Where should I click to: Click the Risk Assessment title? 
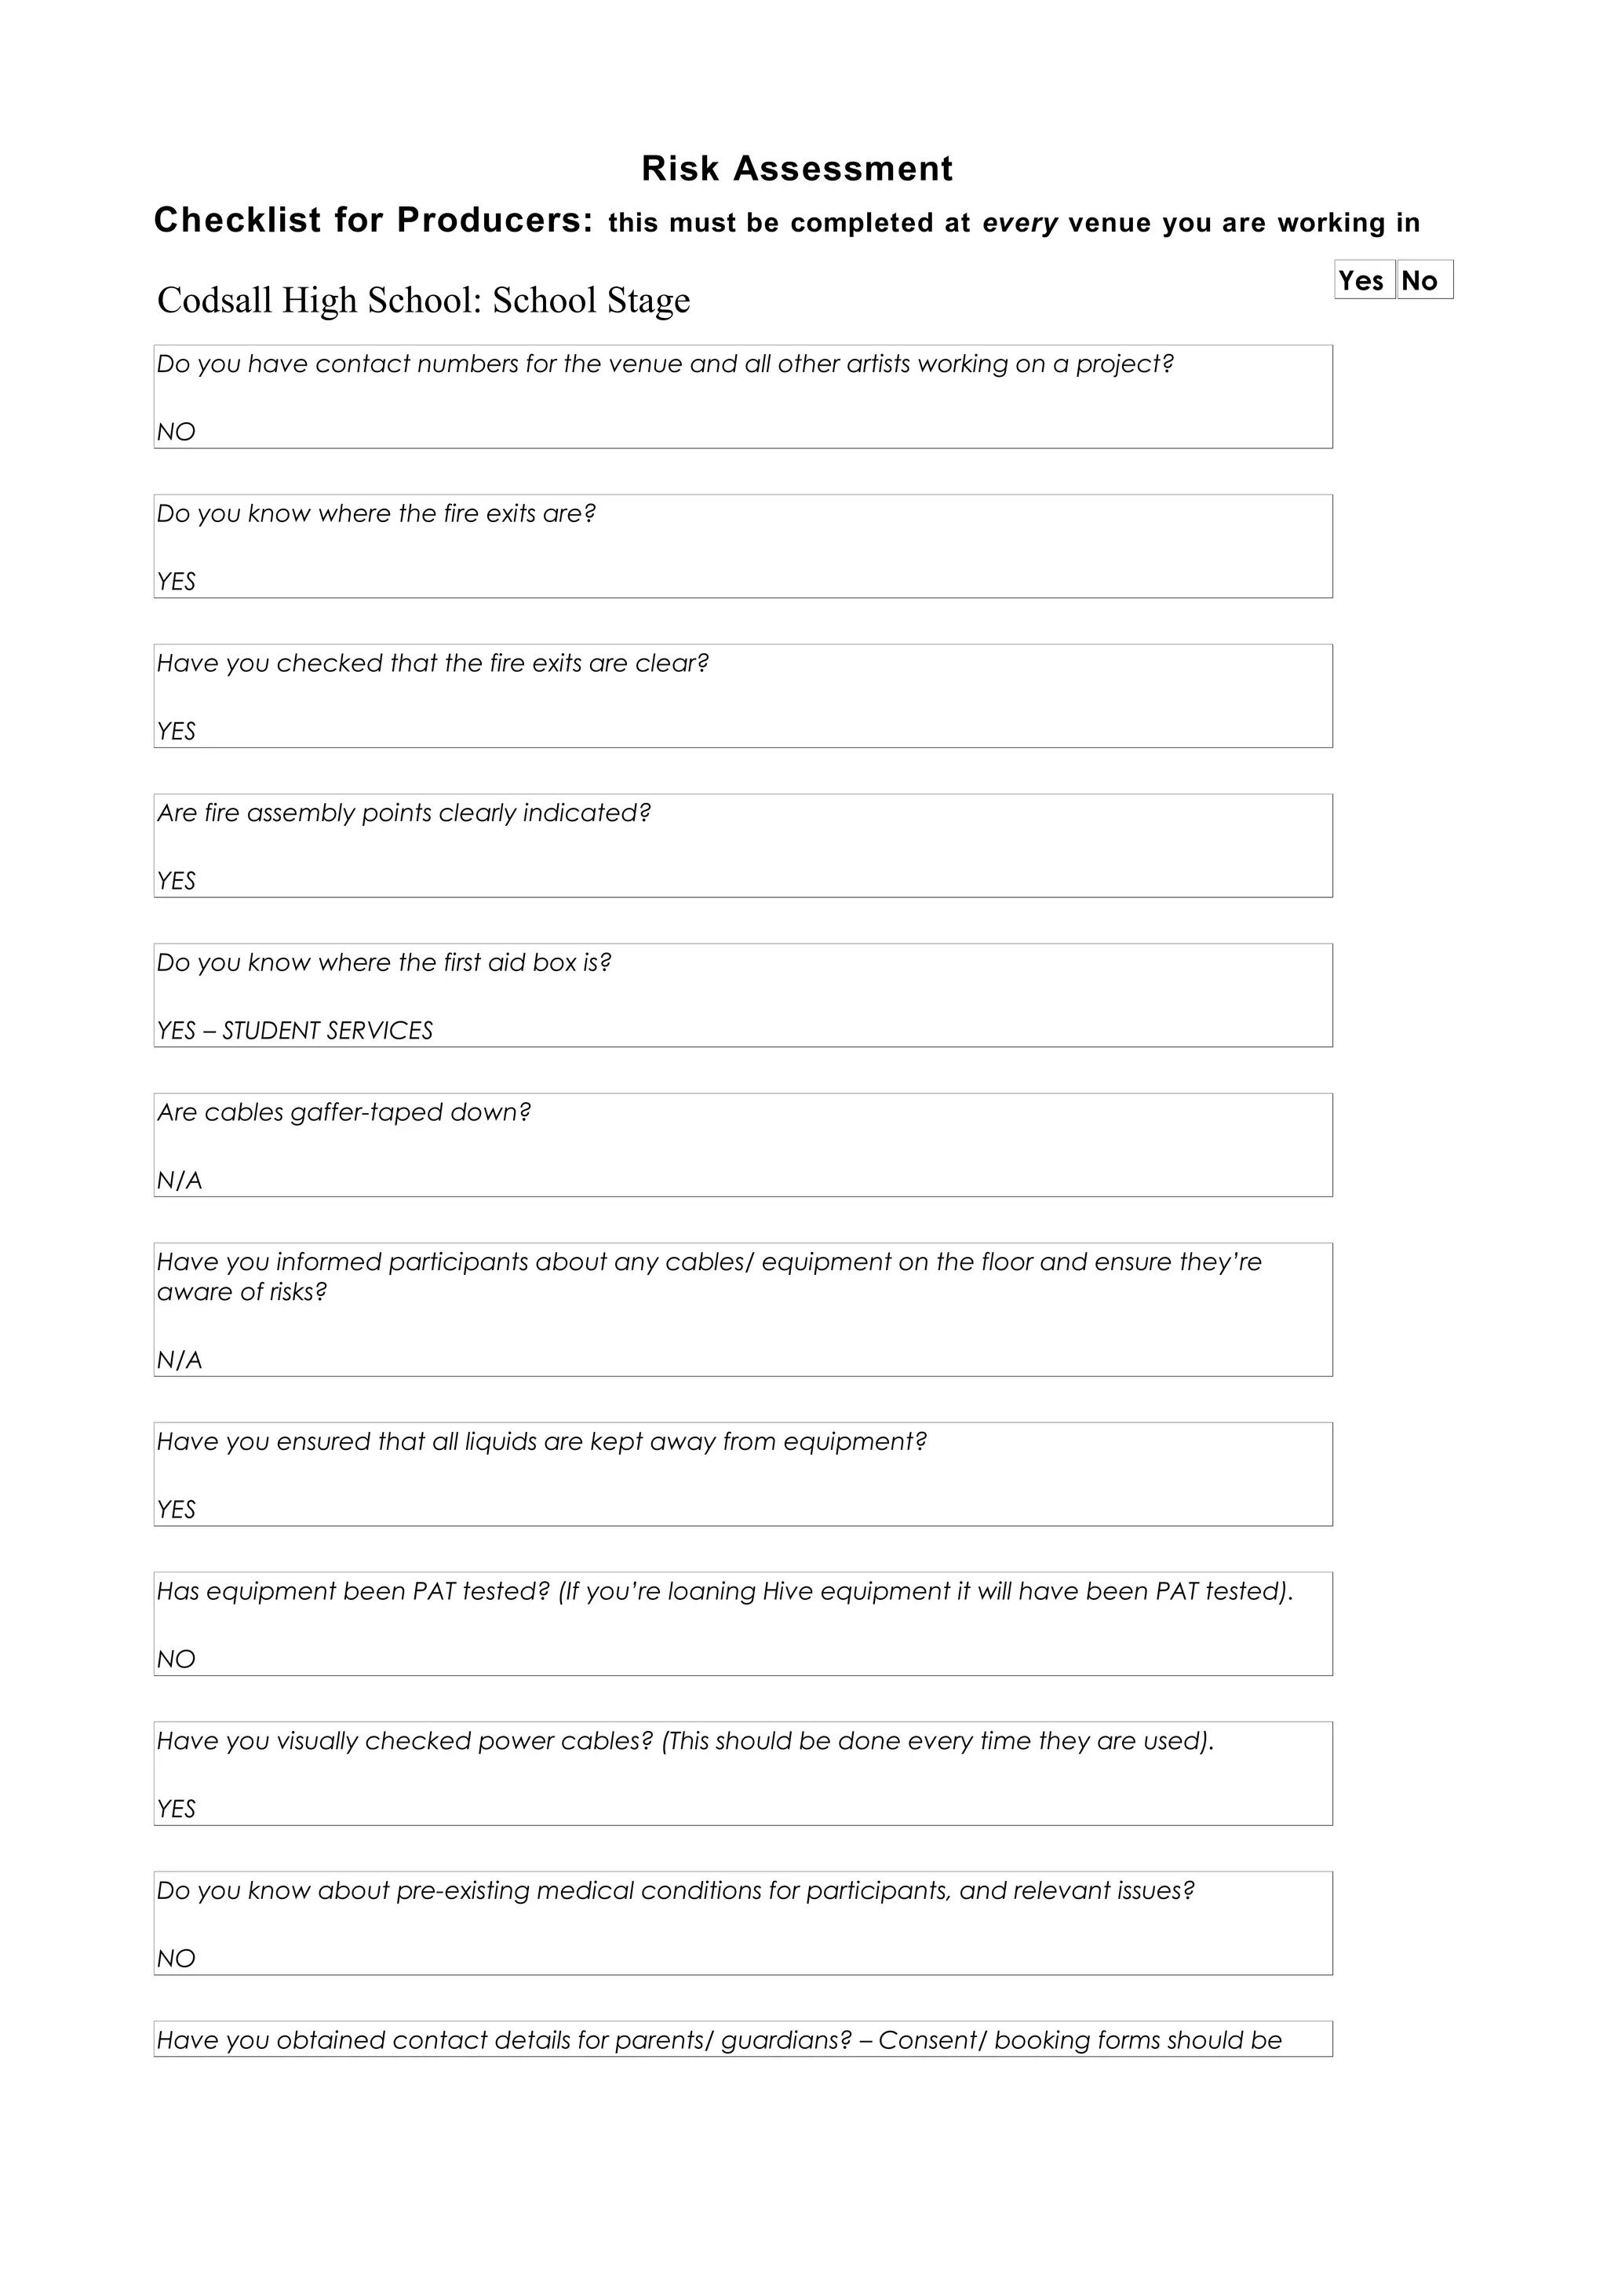click(797, 169)
